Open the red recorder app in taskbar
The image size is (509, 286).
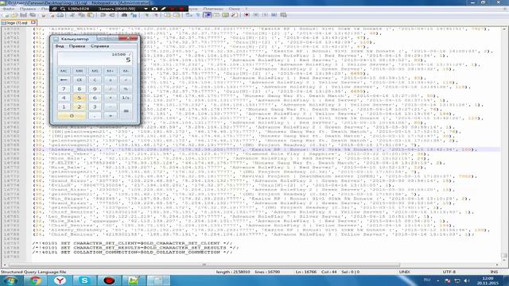tap(110, 280)
